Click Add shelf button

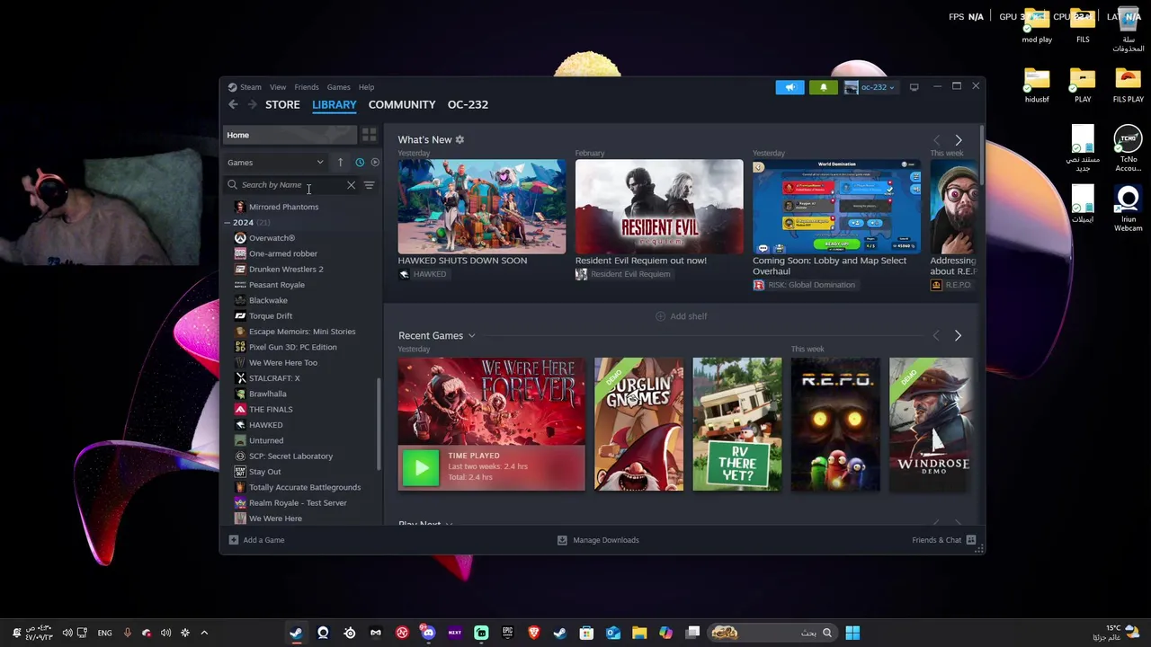681,316
